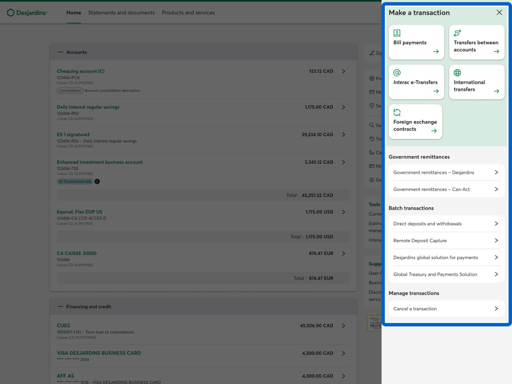The width and height of the screenshot is (512, 384).
Task: Collapse the Financing and credit section
Action: 60,307
